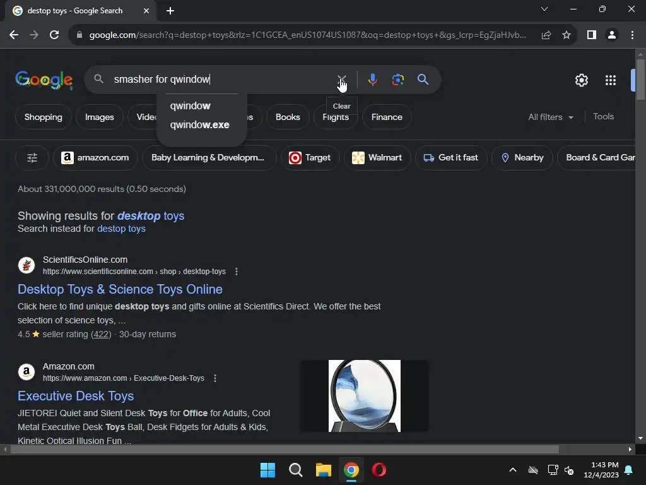Viewport: 646px width, 485px height.
Task: Click horizontal scrollbar thumb
Action: (x=285, y=449)
